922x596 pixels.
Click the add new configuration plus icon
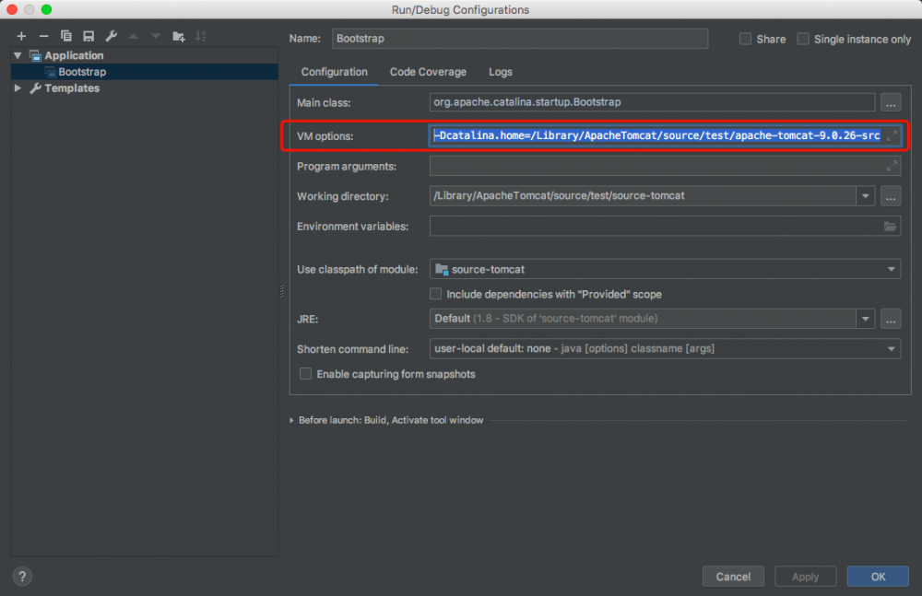tap(21, 36)
